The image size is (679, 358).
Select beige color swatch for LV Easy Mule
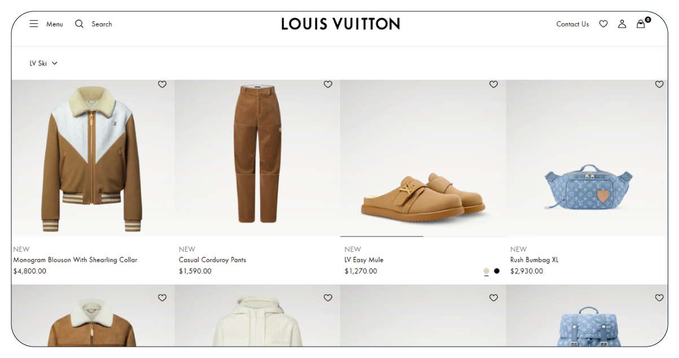[x=487, y=271]
